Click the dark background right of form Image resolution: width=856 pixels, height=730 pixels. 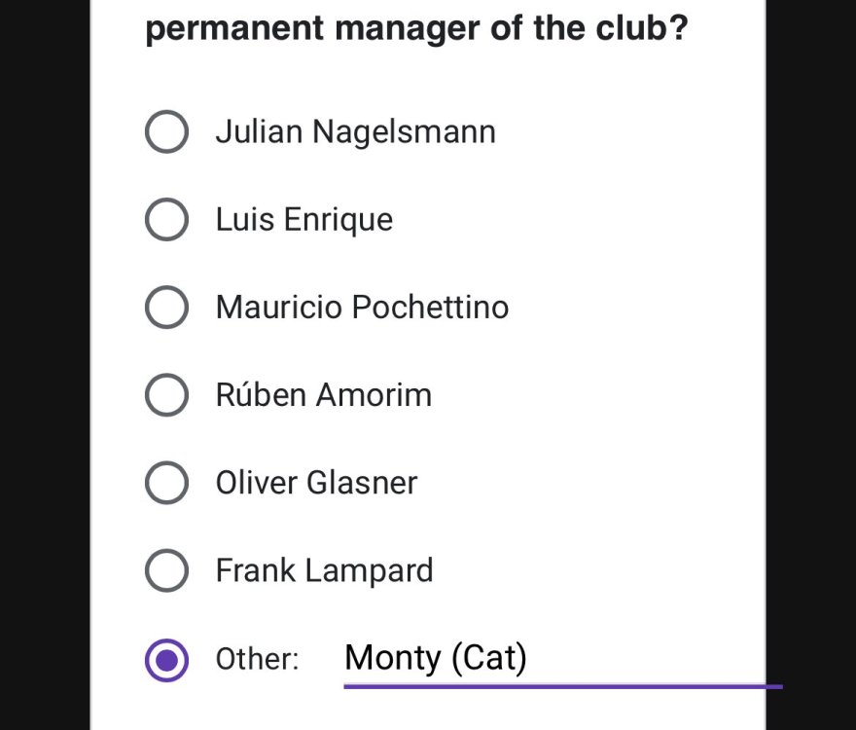tap(810, 365)
